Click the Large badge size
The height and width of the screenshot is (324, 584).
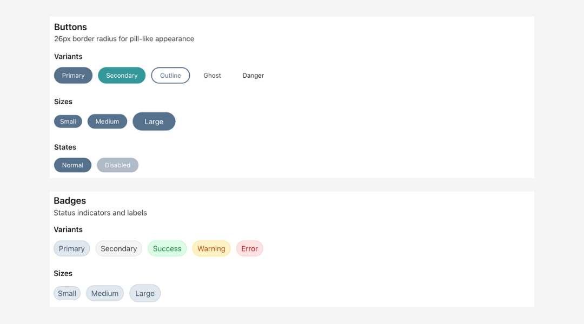coord(145,293)
